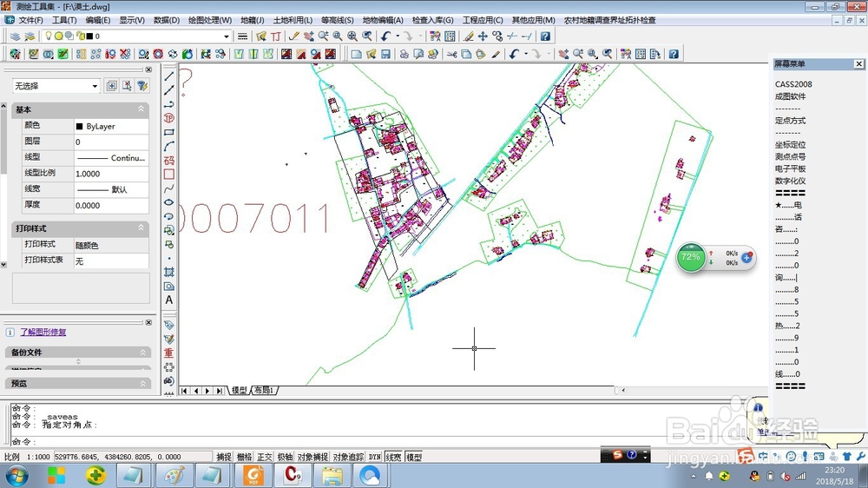Select the Arc draw tool

[x=169, y=146]
